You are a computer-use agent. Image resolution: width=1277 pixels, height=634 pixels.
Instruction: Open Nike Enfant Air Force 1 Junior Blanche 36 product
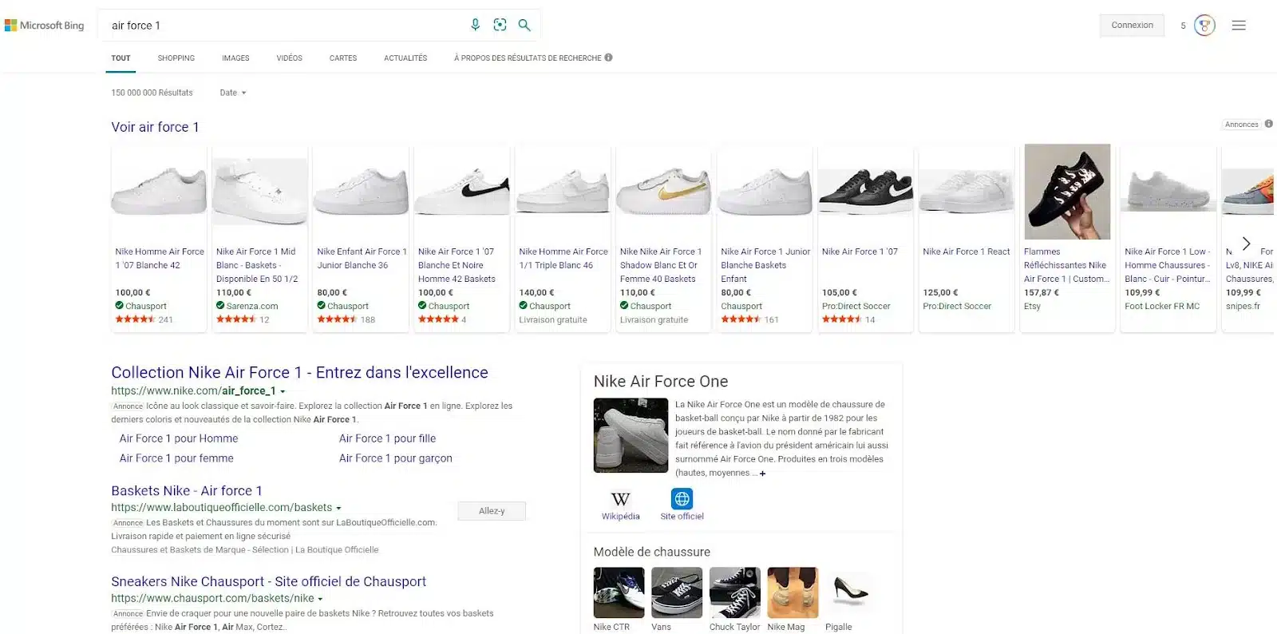tap(361, 238)
